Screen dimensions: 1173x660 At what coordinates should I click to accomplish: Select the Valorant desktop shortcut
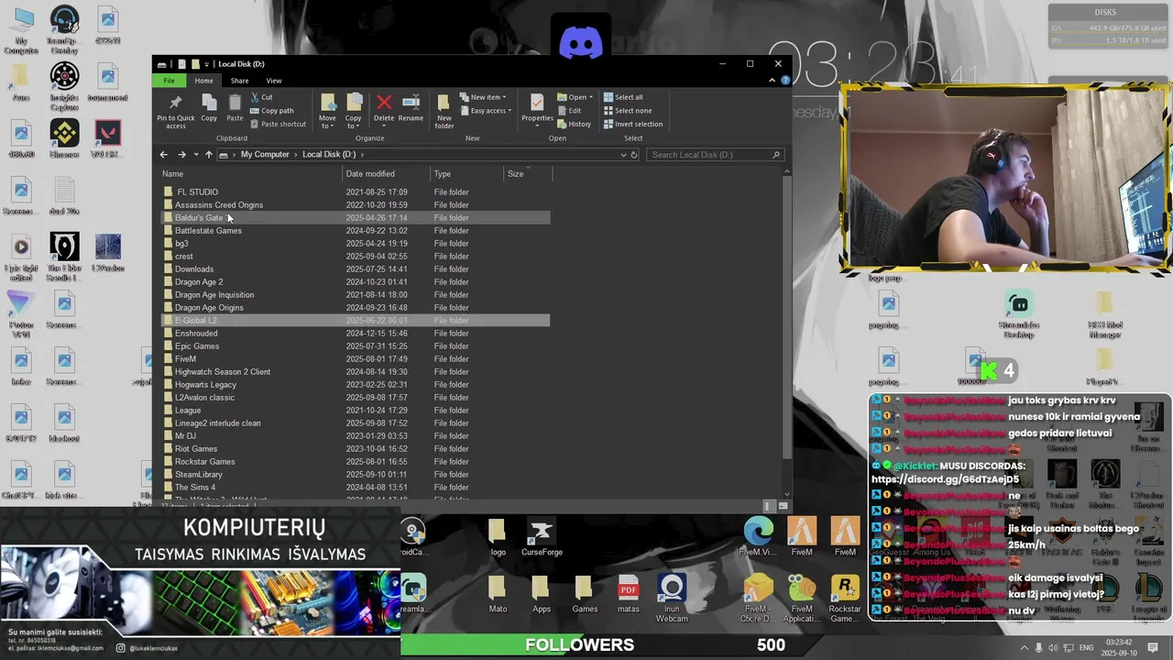coord(107,139)
